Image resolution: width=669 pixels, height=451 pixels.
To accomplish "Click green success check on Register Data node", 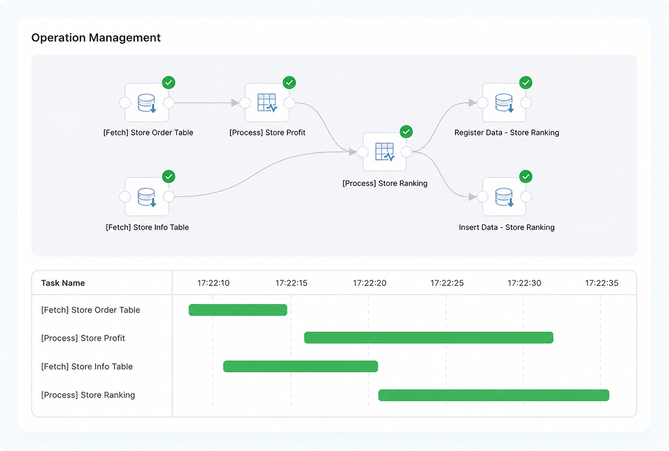I will [526, 83].
